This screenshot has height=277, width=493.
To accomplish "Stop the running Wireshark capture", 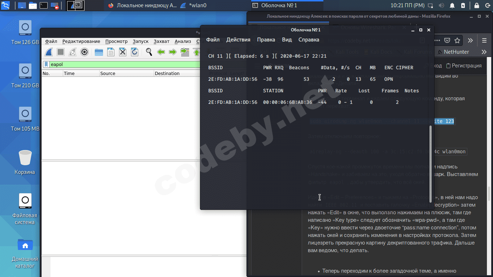I will 61,52.
